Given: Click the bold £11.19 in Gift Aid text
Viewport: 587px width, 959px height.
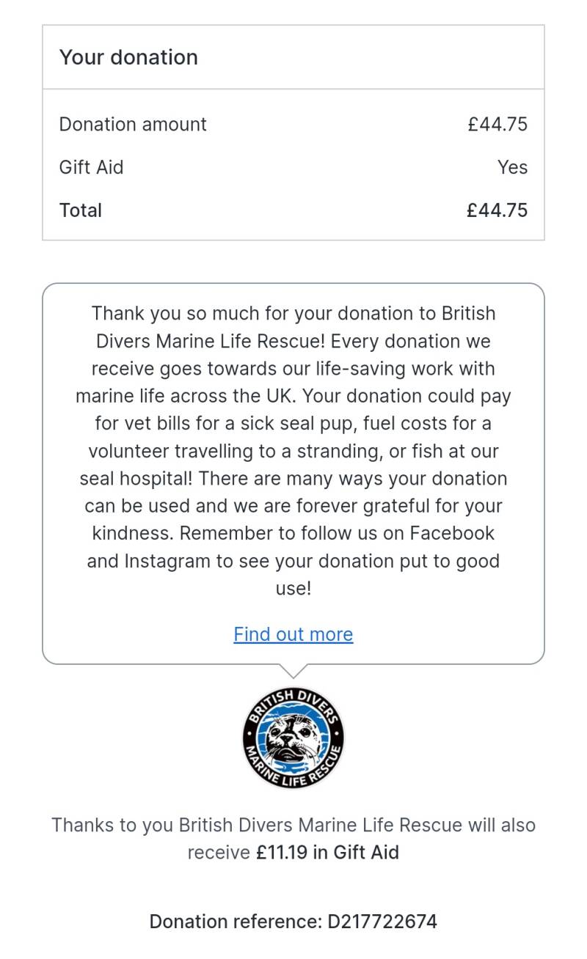Looking at the screenshot, I should pyautogui.click(x=327, y=853).
